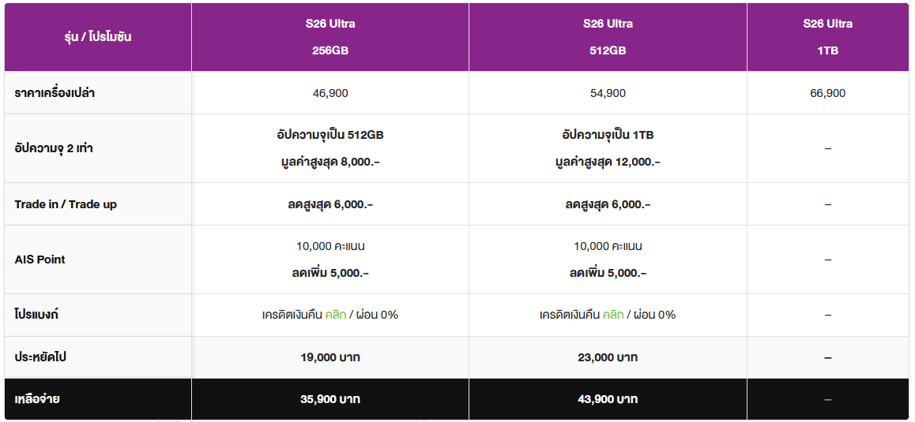Screen dimensions: 915x422
Task: Click the green คลิก link in 512GB column
Action: tap(613, 315)
